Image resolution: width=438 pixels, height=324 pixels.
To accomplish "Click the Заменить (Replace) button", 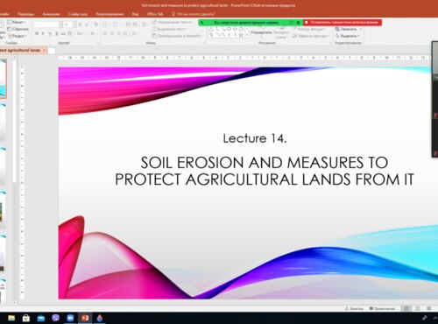I will (348, 29).
